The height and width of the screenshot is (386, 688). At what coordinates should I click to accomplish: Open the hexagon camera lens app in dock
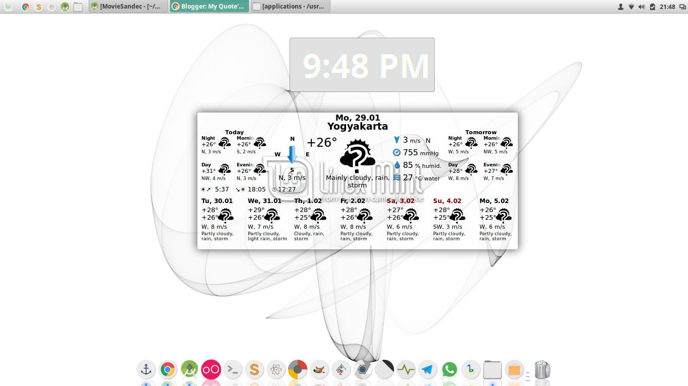tap(363, 370)
